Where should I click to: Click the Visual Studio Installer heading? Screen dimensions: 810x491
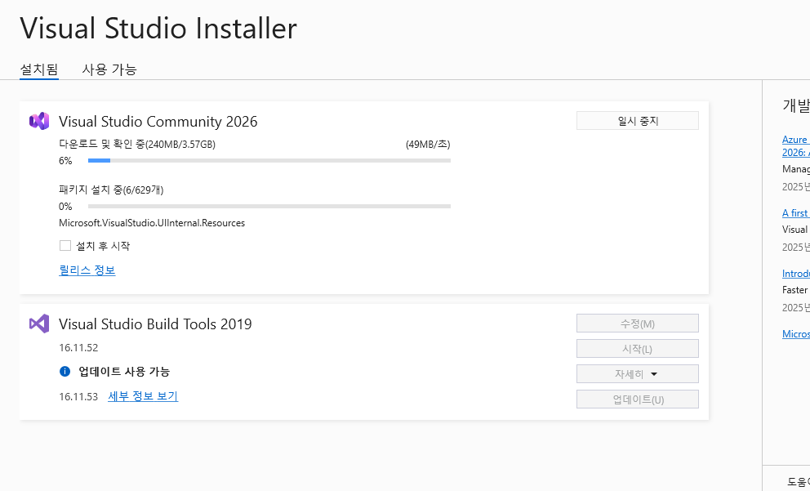158,28
